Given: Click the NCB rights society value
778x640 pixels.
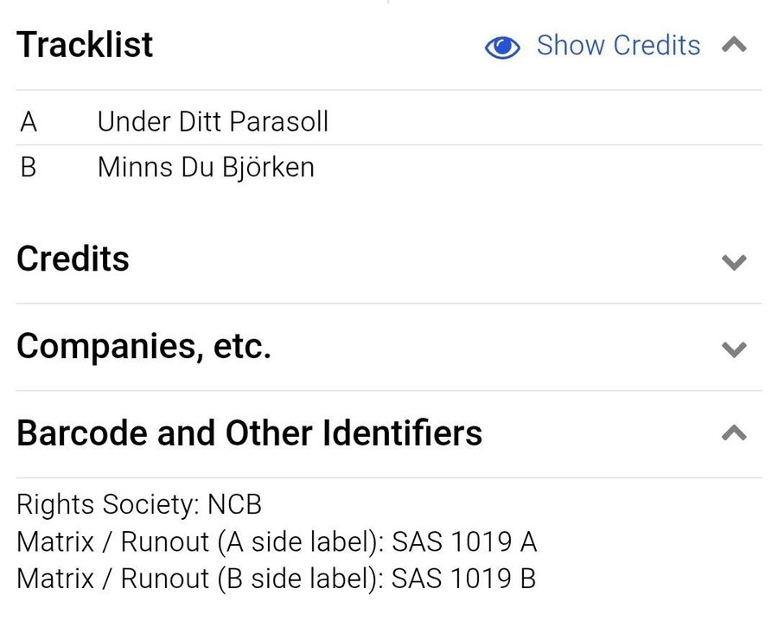Looking at the screenshot, I should pos(234,504).
